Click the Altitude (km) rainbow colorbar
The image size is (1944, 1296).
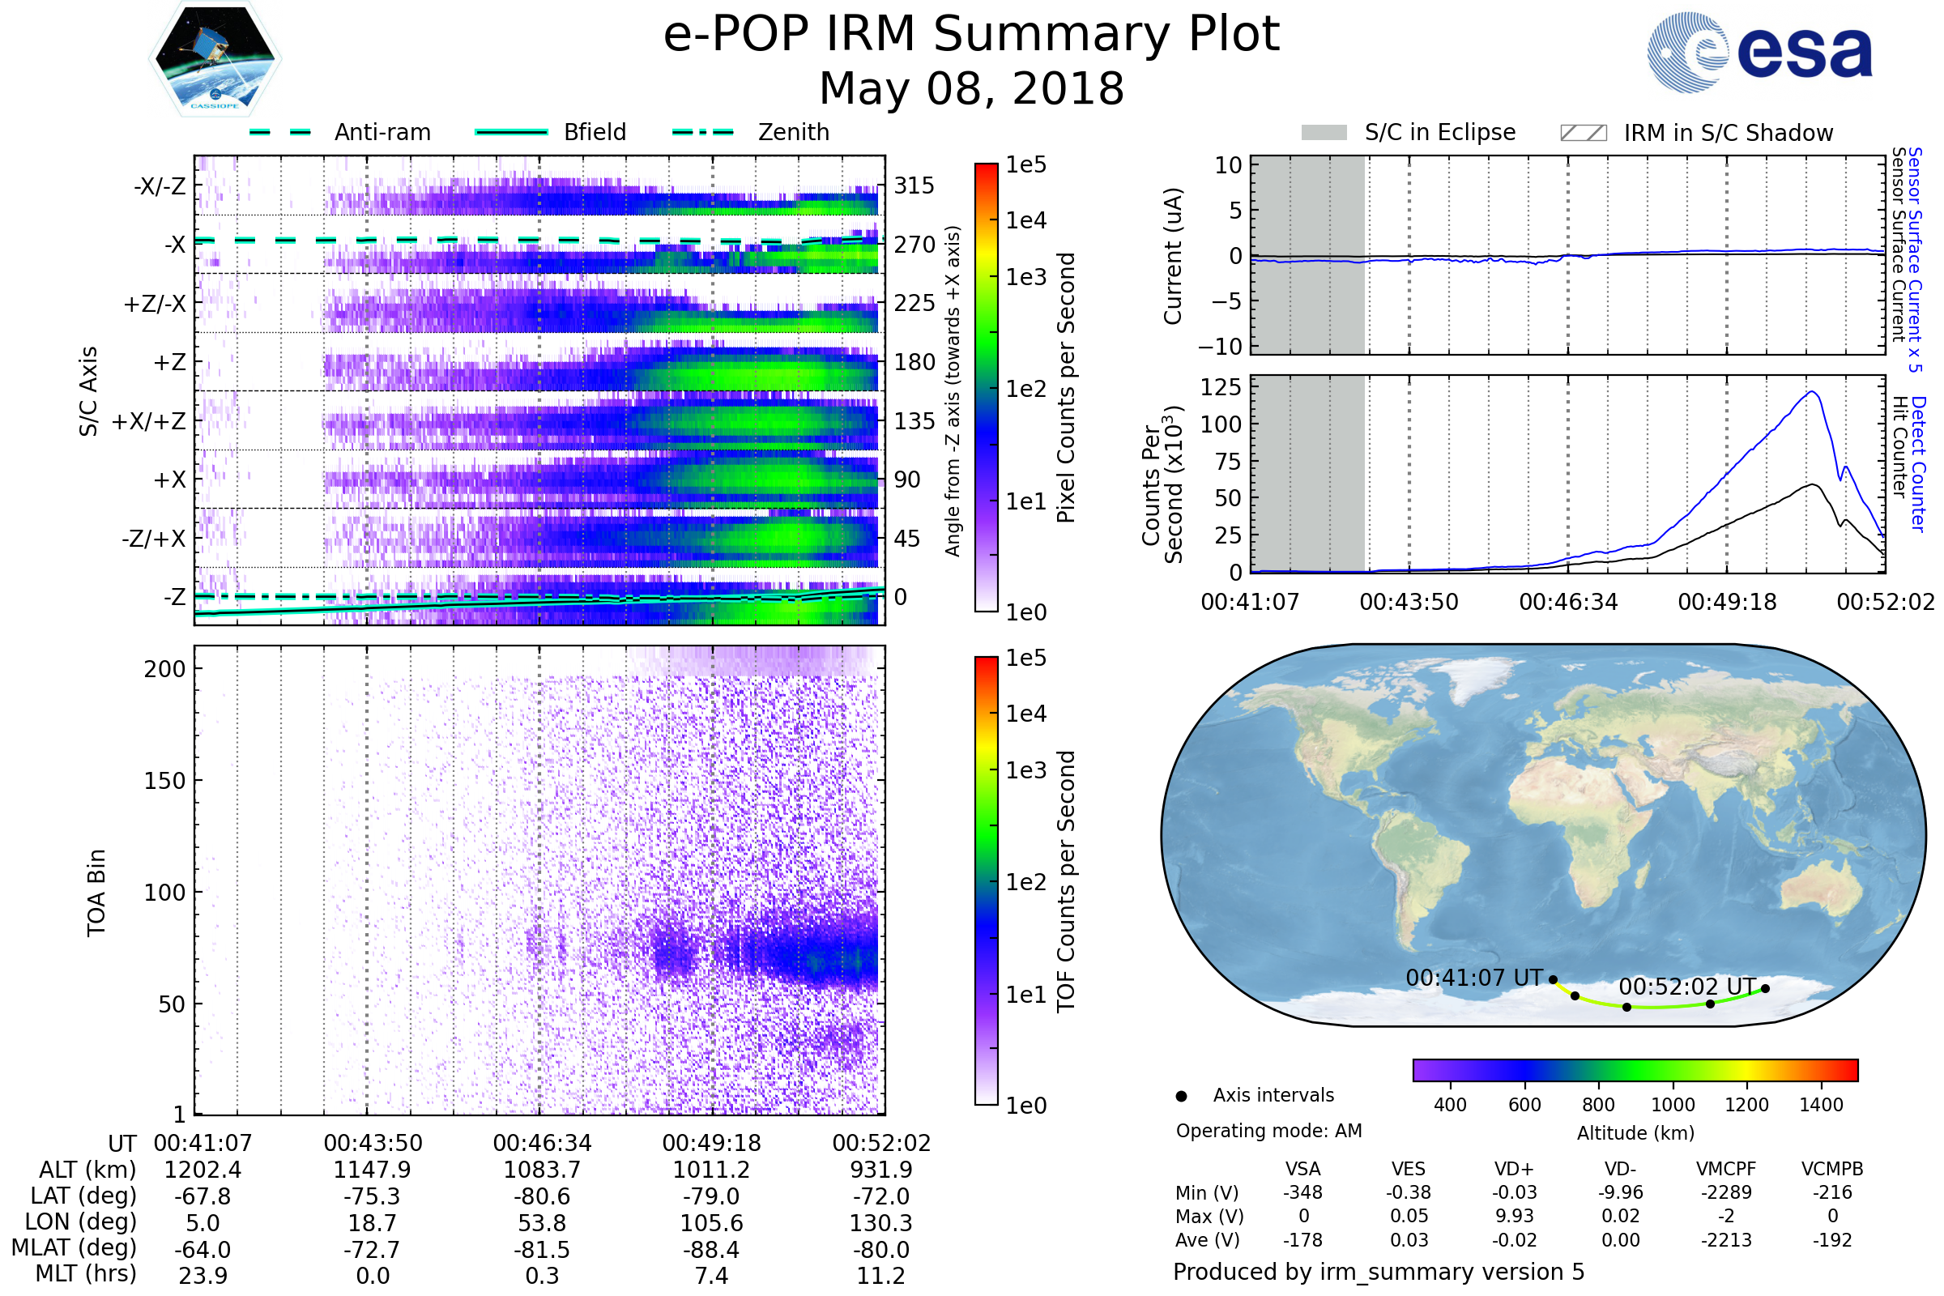1635,1070
